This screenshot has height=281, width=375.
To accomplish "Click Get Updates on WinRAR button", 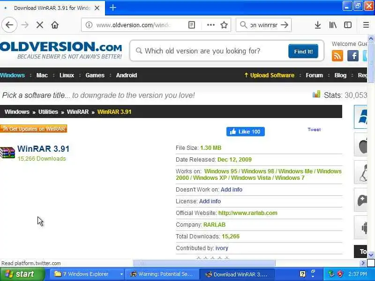I will click(x=33, y=129).
